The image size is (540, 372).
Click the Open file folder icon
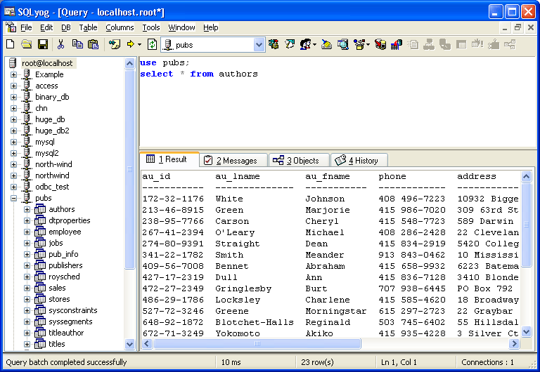(x=27, y=44)
